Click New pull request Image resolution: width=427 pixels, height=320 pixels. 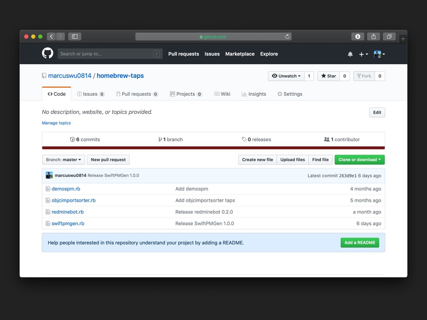click(108, 160)
